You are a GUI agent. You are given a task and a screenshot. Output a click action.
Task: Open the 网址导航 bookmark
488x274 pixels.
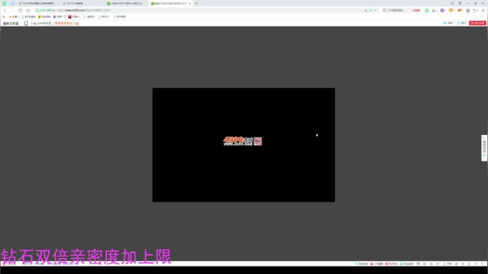44,17
